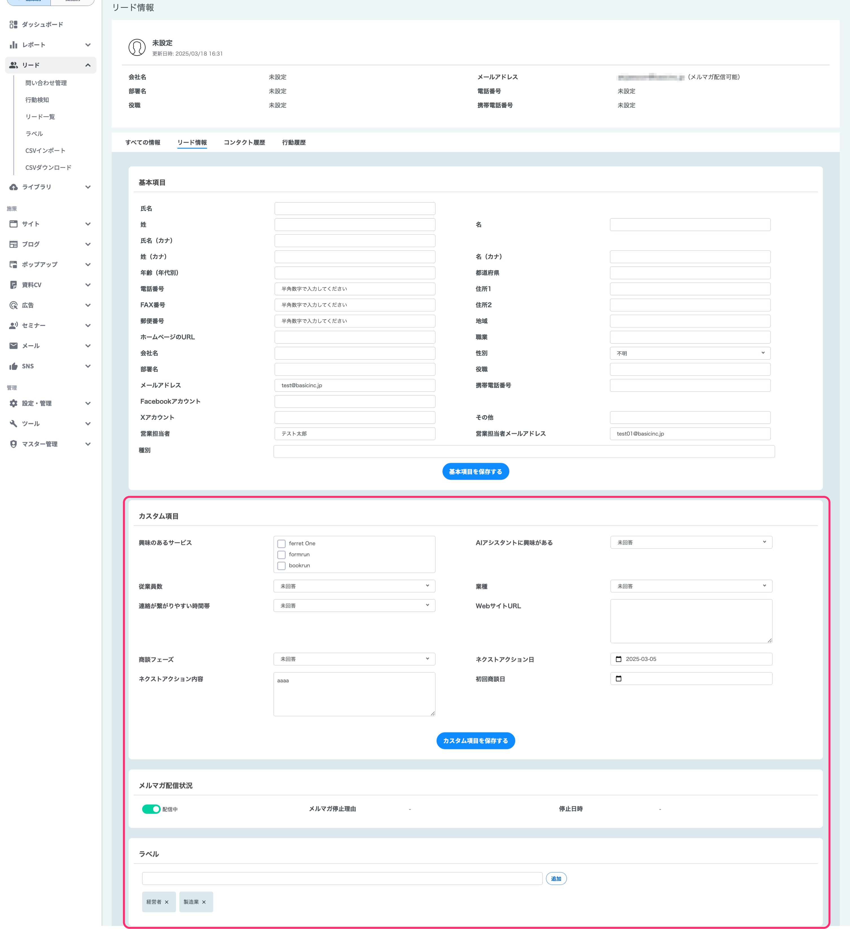Click the ツール wrench icon
This screenshot has width=850, height=929.
[x=13, y=424]
